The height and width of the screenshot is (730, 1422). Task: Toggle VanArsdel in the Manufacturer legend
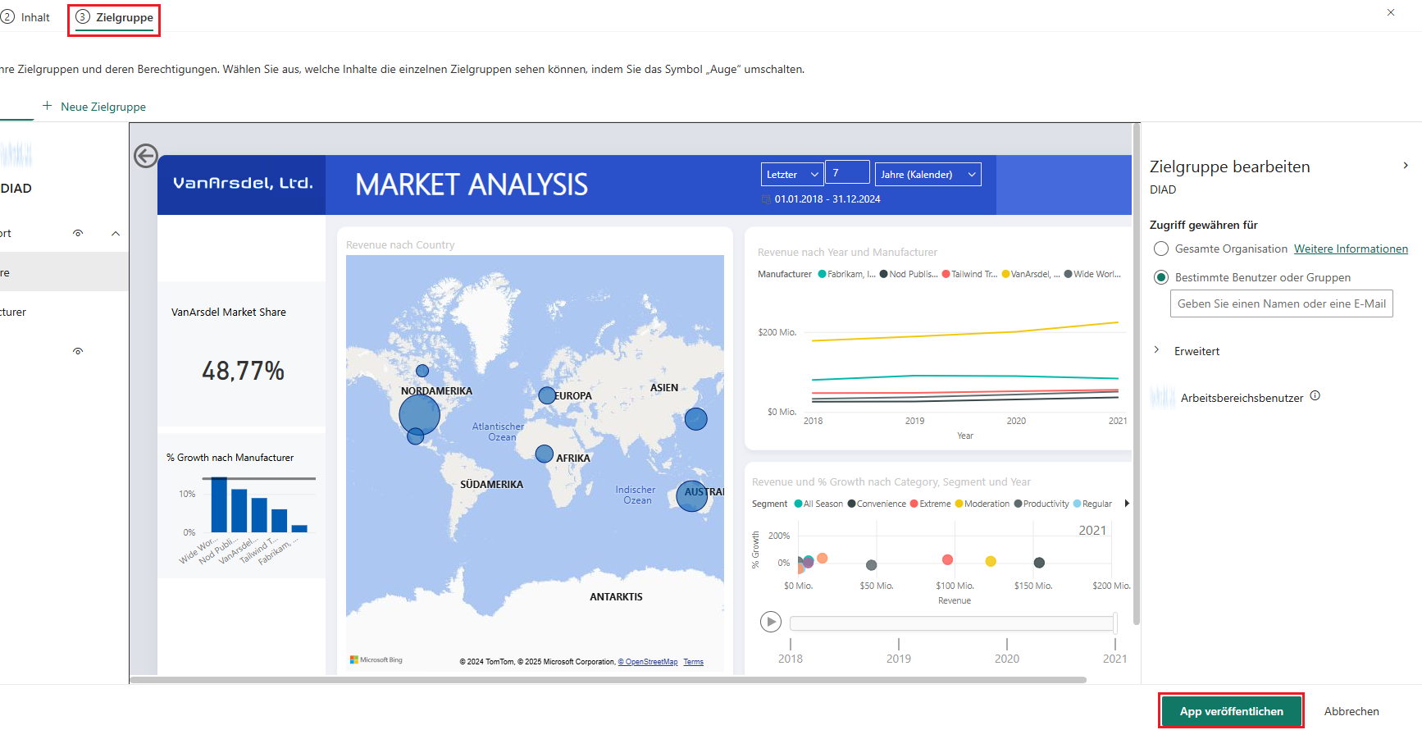1031,274
